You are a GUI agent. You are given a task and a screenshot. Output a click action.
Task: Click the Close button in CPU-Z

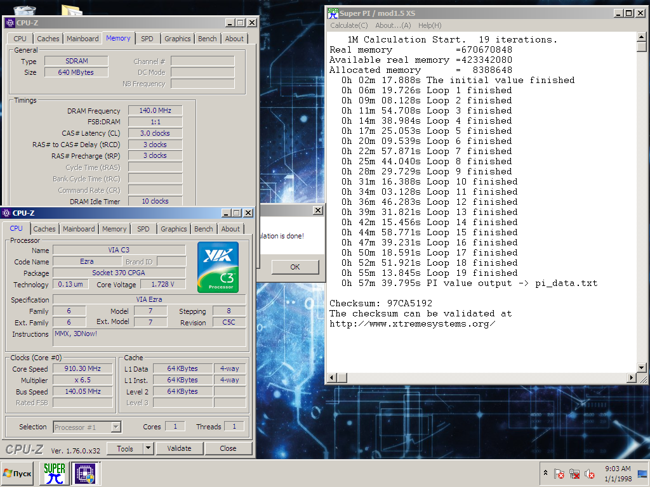point(228,448)
